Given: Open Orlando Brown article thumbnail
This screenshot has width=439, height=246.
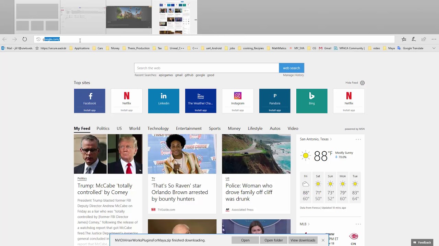Looking at the screenshot, I should click(x=182, y=154).
